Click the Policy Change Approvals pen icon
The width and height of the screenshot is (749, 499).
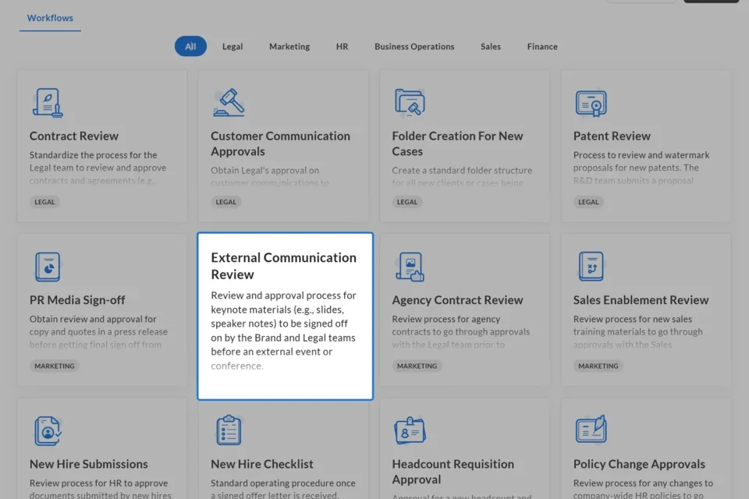coord(591,430)
